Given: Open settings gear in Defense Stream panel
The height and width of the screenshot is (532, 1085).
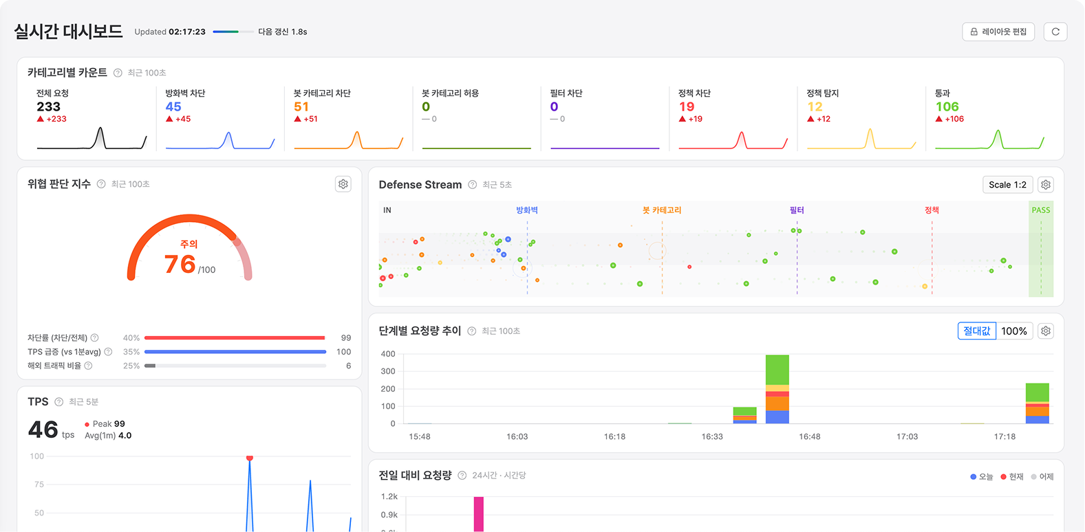Looking at the screenshot, I should 1046,185.
